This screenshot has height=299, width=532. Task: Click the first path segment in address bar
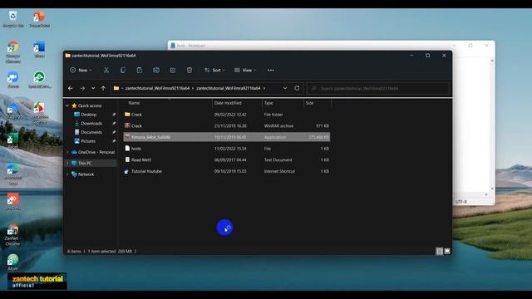[157, 89]
